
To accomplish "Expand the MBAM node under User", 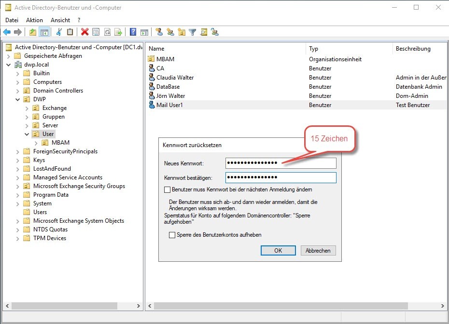I will click(x=36, y=143).
